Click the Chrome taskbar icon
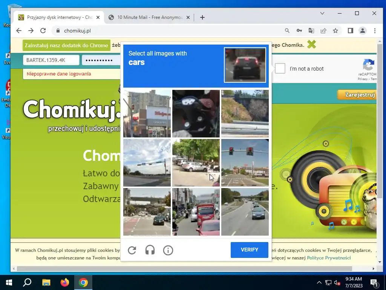This screenshot has height=290, width=386. pyautogui.click(x=83, y=282)
